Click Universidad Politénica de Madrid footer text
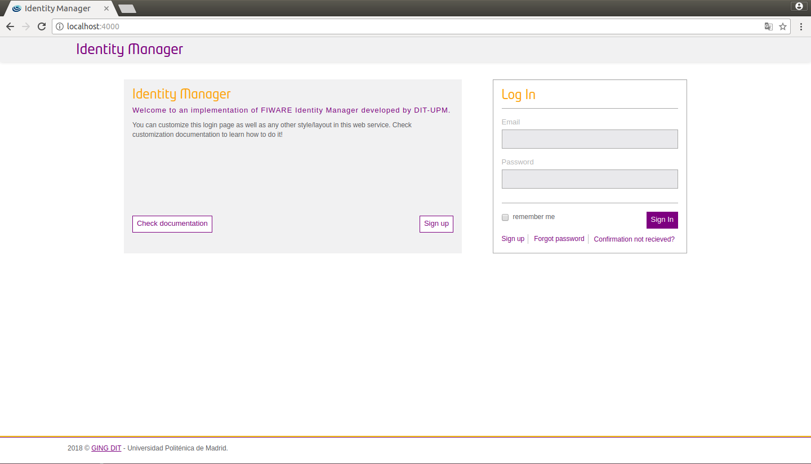Viewport: 811px width, 464px height. pyautogui.click(x=177, y=448)
